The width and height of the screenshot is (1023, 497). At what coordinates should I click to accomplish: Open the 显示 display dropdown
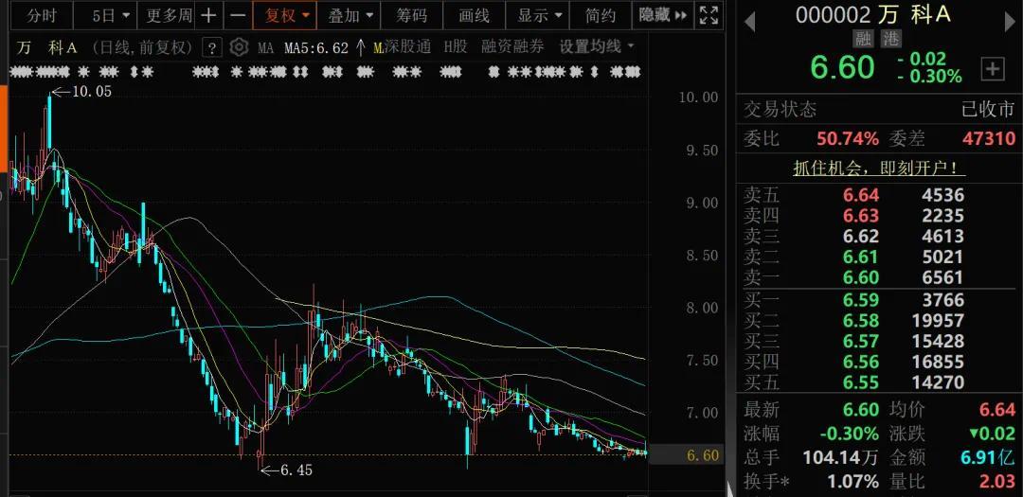click(539, 16)
